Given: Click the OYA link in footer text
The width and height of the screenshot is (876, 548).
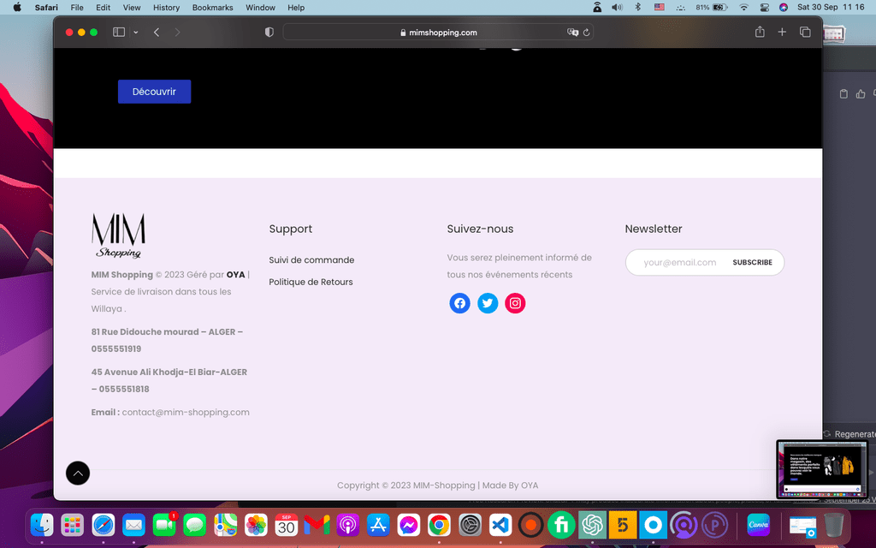Looking at the screenshot, I should [x=235, y=275].
